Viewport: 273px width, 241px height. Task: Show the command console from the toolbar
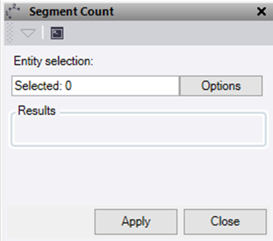coord(57,33)
